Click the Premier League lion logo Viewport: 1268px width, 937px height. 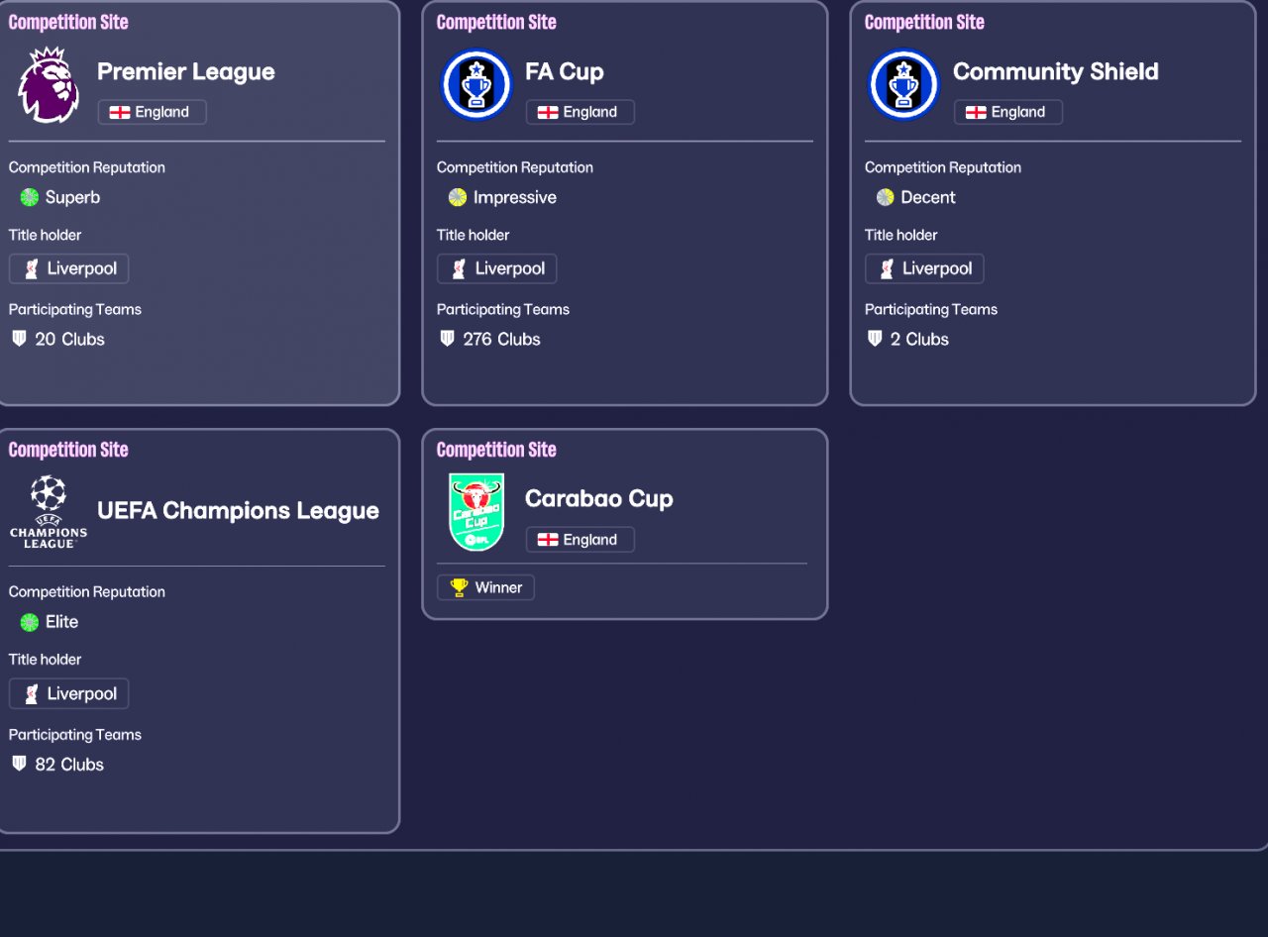click(x=49, y=85)
